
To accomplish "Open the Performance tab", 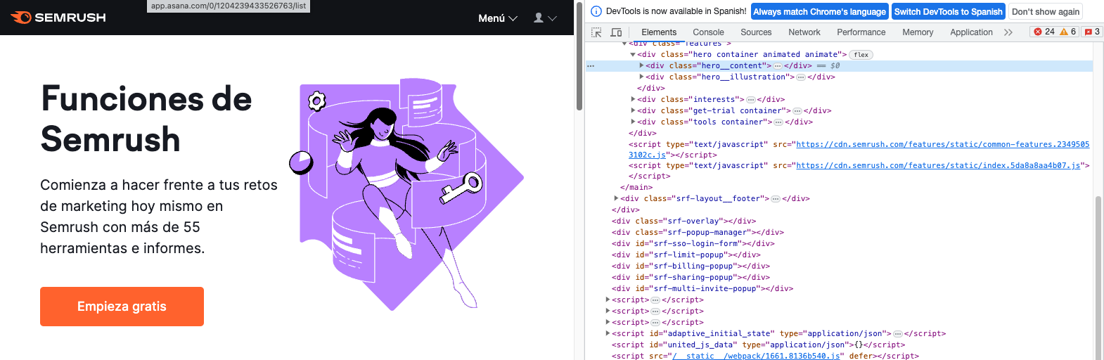I will click(x=861, y=32).
